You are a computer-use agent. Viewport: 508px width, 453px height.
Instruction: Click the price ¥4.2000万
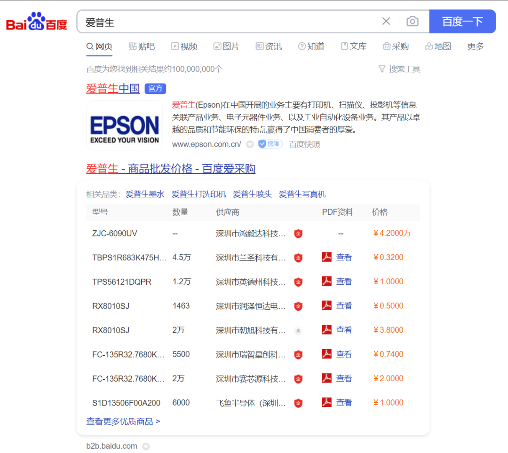[392, 233]
